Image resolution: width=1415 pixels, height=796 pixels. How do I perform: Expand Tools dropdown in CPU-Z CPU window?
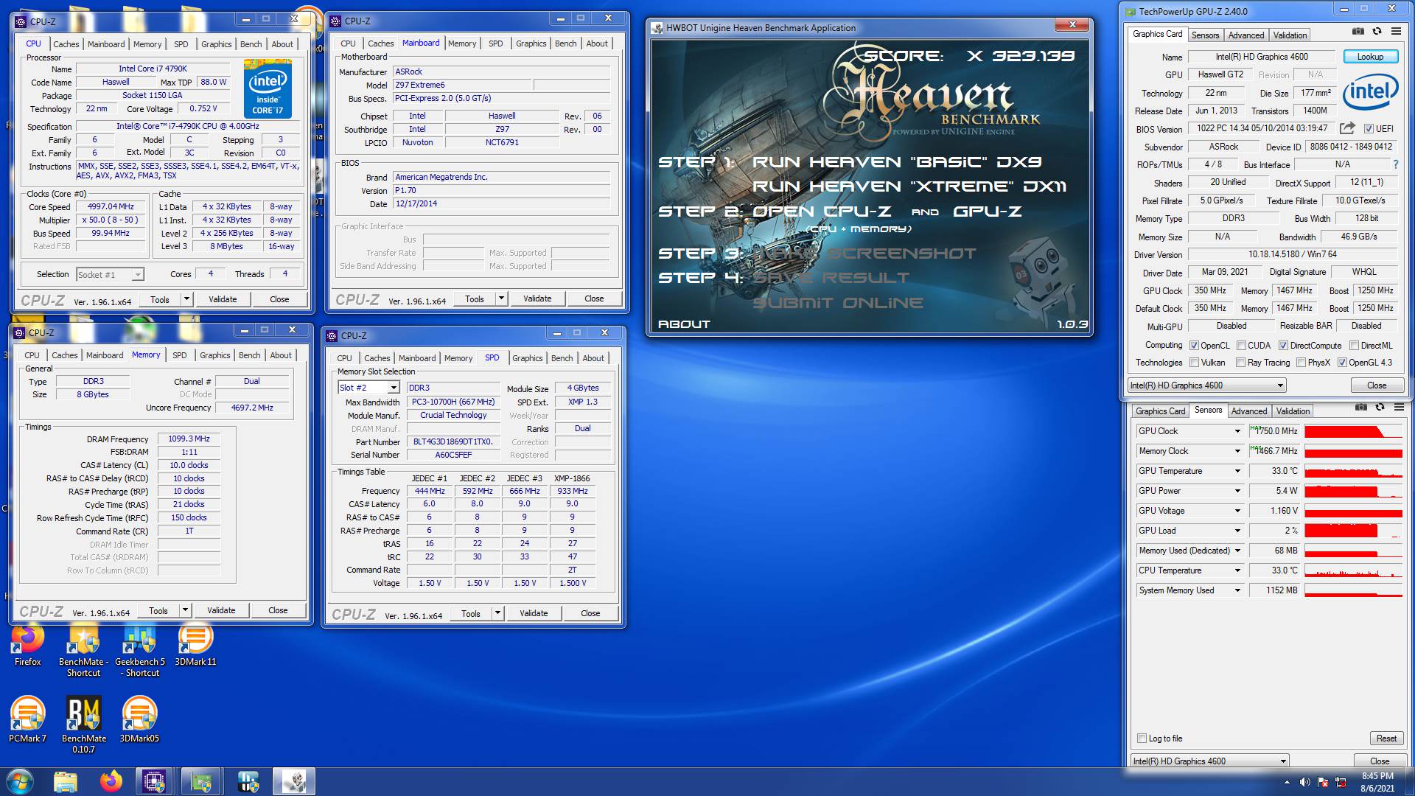(x=186, y=299)
